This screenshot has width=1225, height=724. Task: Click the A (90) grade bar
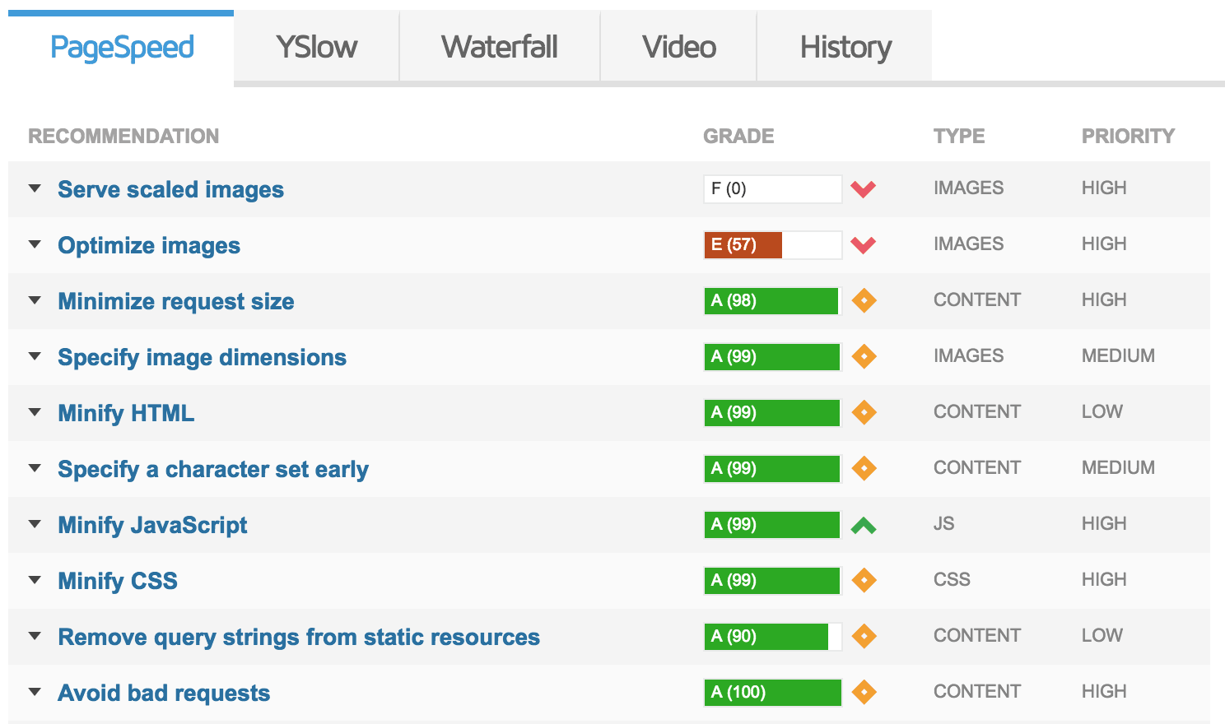773,636
